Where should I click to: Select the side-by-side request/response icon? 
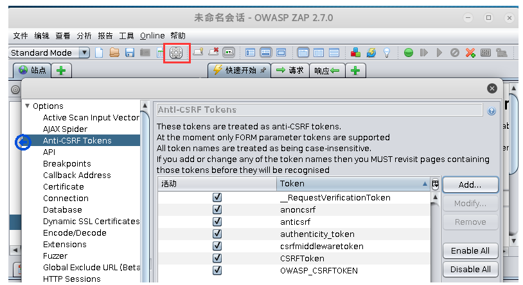tap(319, 53)
